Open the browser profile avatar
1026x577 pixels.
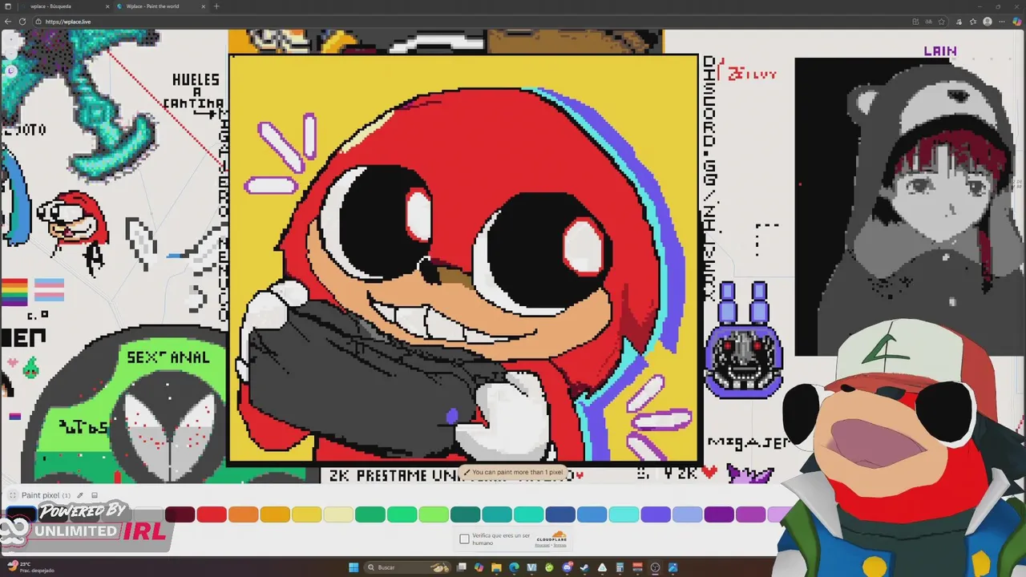click(x=988, y=22)
